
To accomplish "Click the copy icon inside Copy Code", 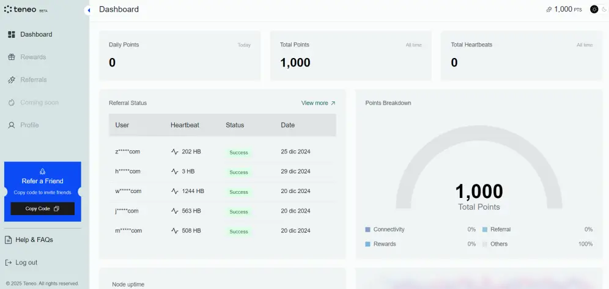I will point(56,209).
